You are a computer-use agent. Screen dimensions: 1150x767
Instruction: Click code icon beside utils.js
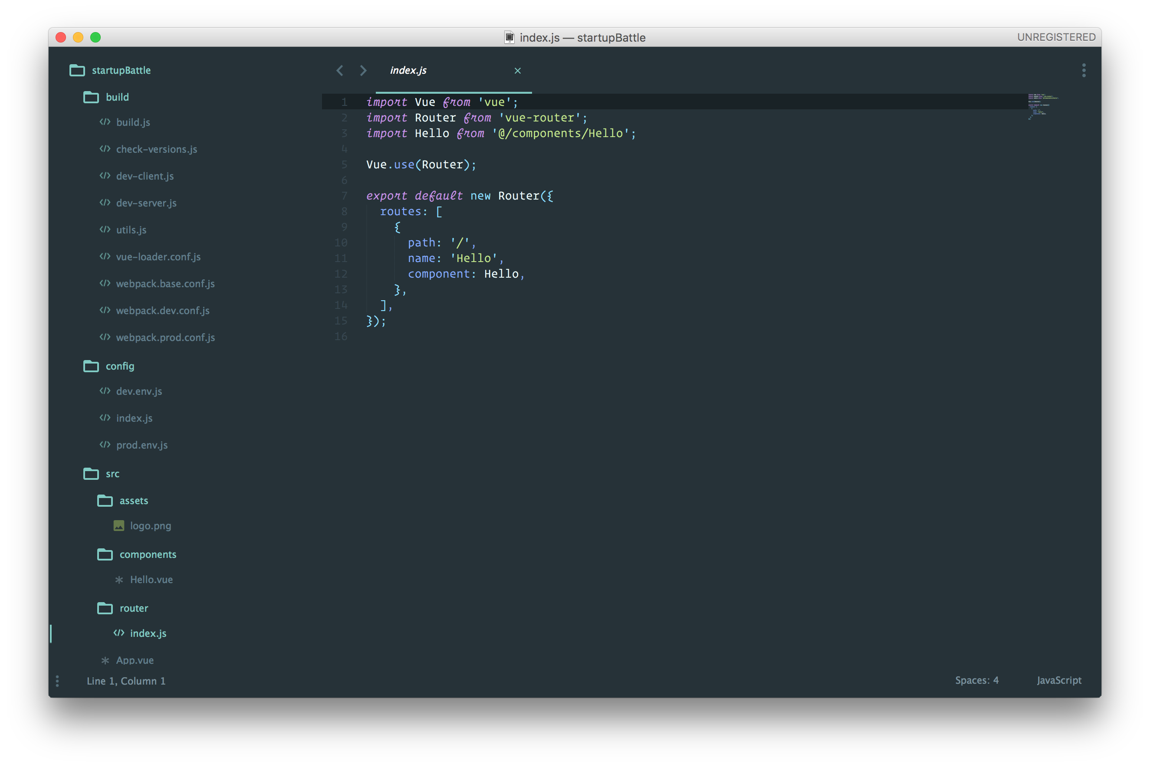105,229
